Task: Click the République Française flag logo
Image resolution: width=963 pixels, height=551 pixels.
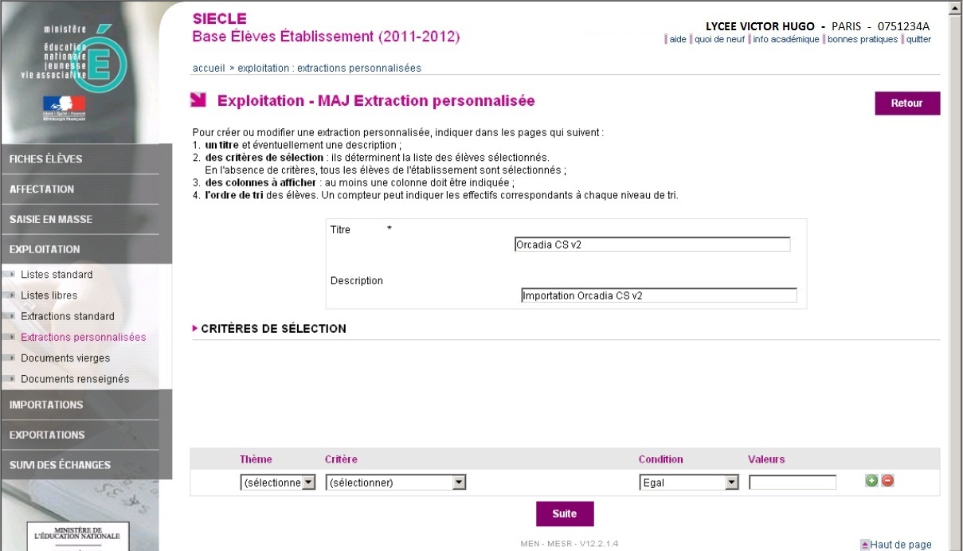Action: coord(65,107)
